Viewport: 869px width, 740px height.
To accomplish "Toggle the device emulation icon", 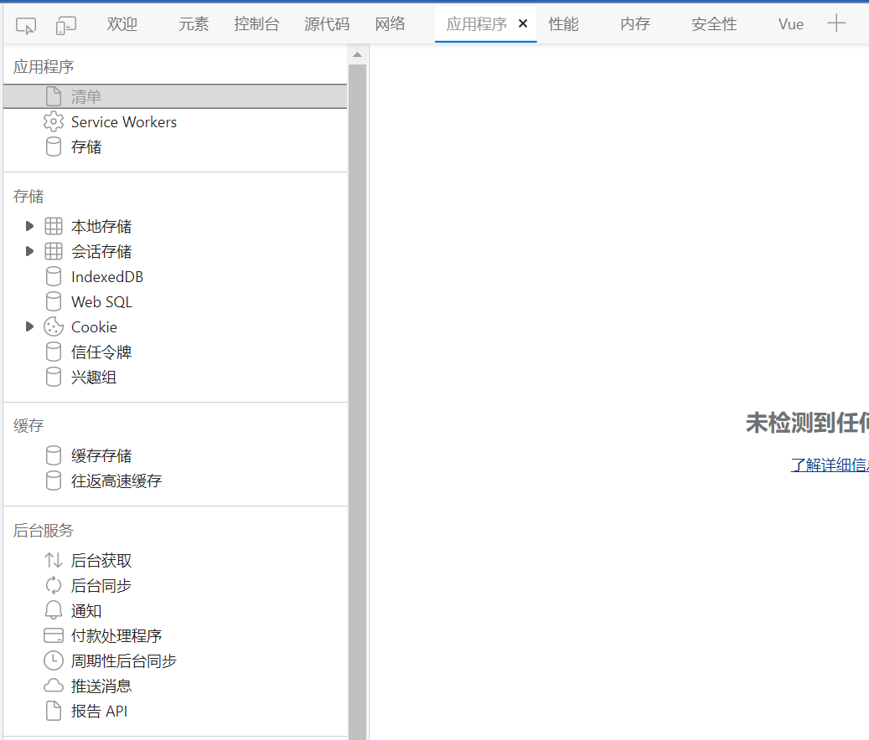I will (x=66, y=25).
